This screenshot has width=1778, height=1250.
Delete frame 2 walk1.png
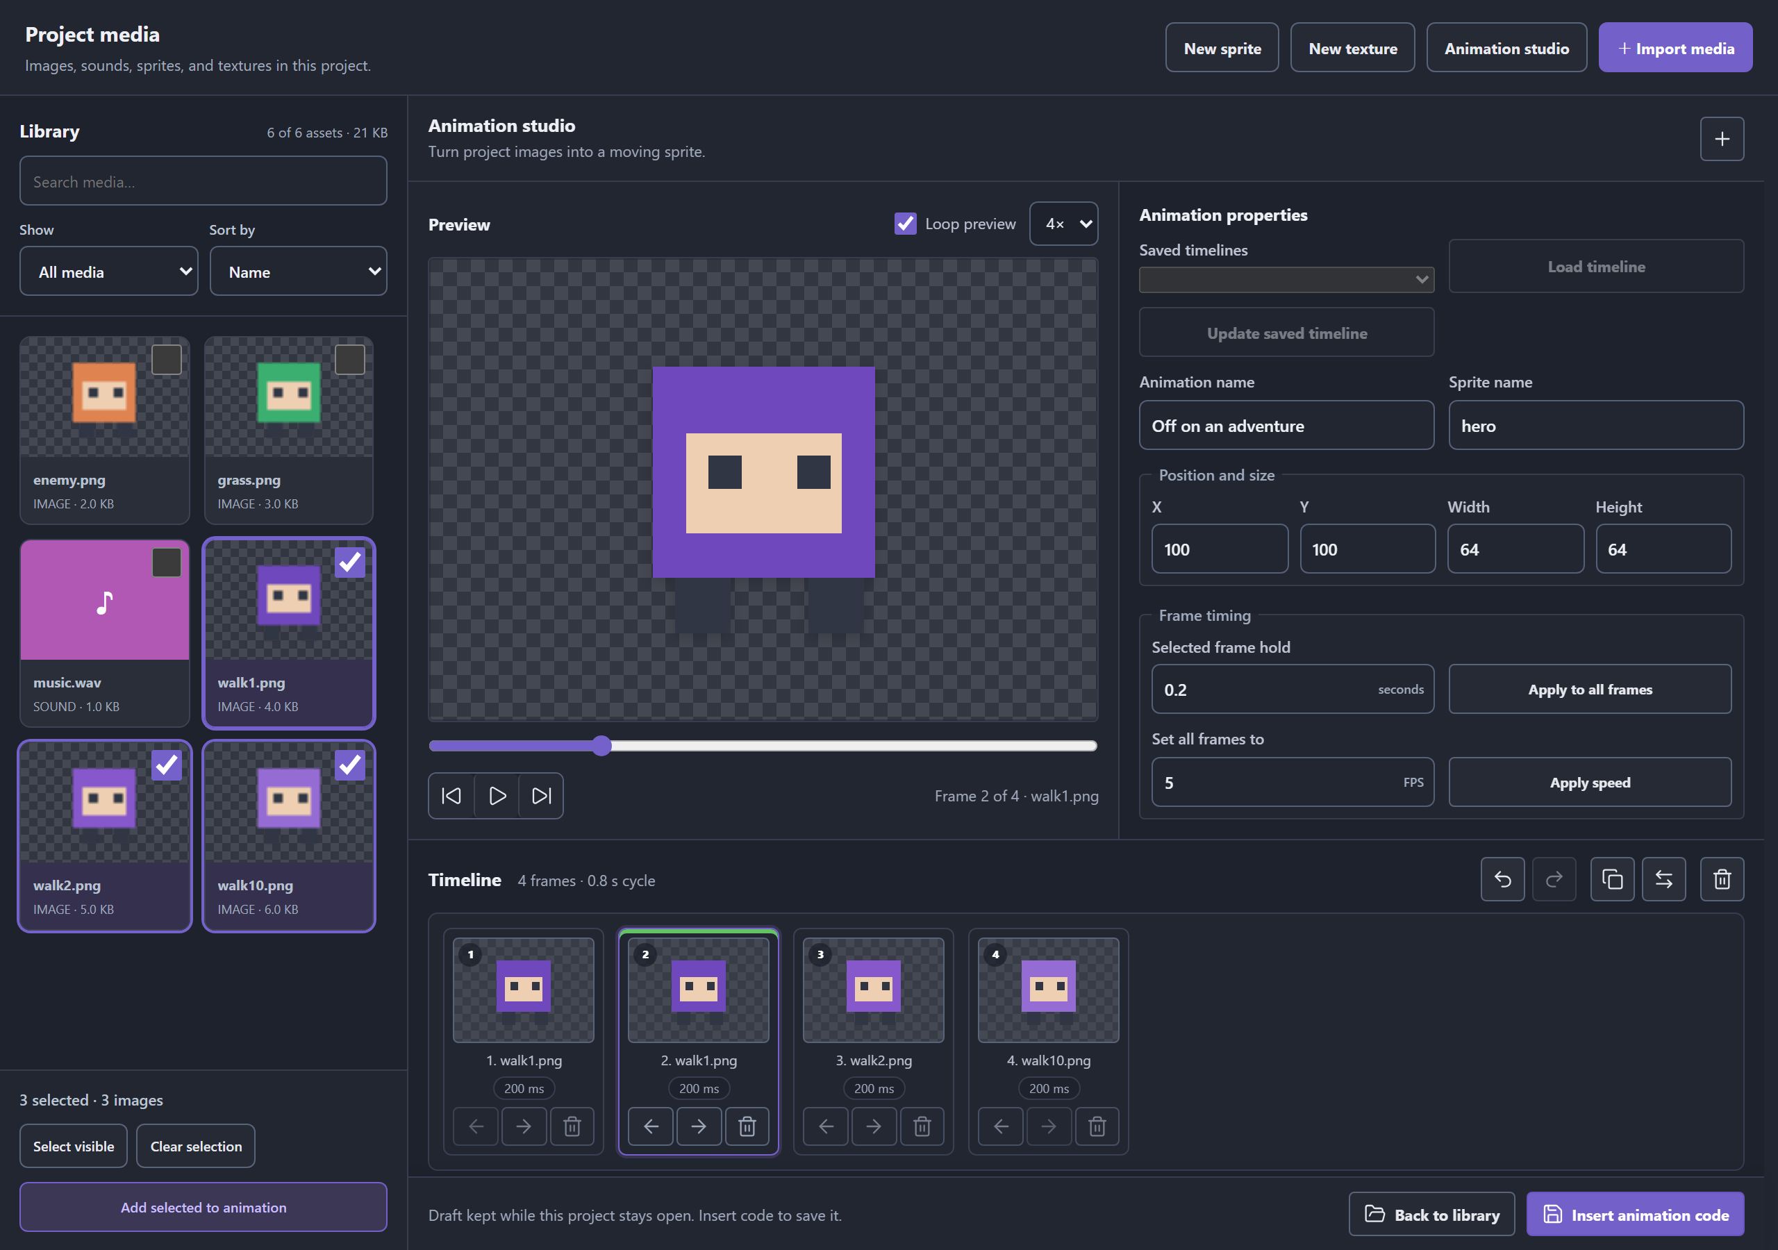tap(747, 1126)
